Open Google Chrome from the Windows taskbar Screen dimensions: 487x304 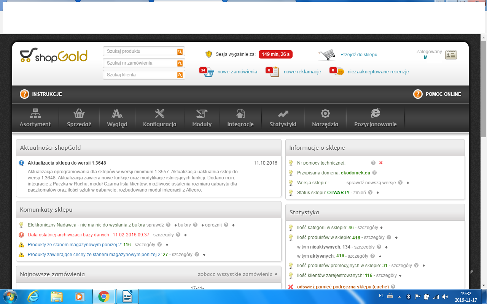(104, 296)
